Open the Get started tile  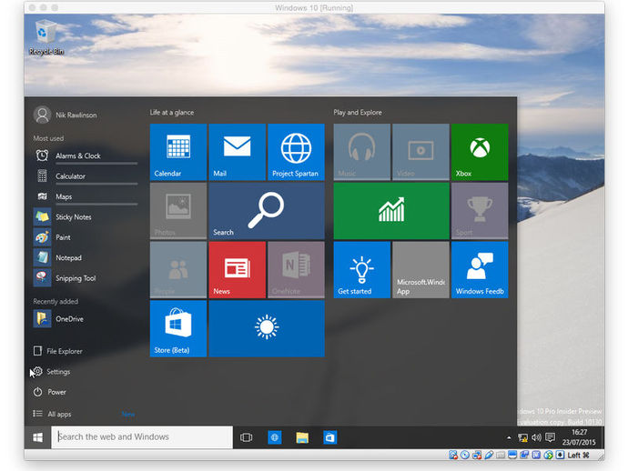click(361, 270)
